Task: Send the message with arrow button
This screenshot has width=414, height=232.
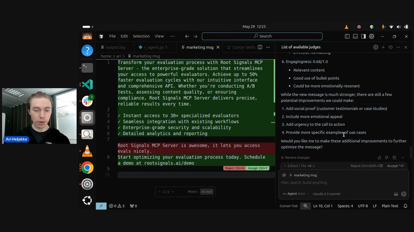Action: pyautogui.click(x=404, y=194)
